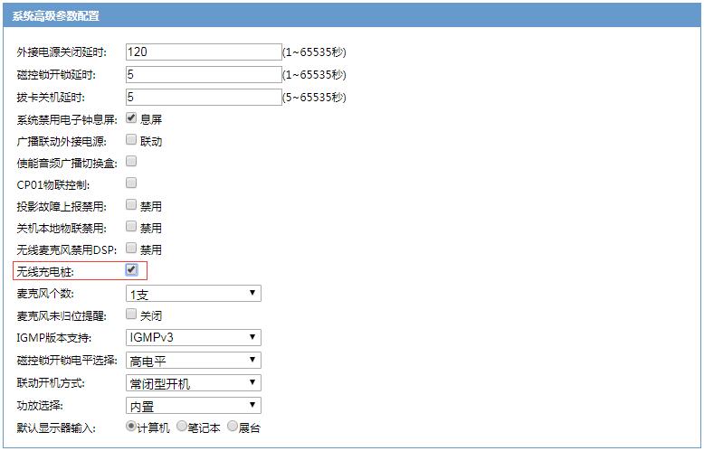Image resolution: width=704 pixels, height=451 pixels.
Task: Expand the 联动开机方式 dropdown
Action: coord(193,383)
